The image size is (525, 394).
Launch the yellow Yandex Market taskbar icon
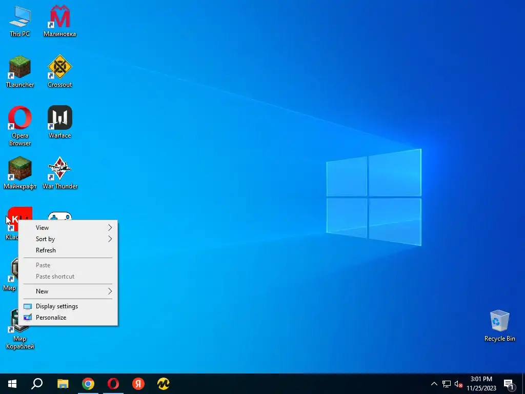coord(164,384)
